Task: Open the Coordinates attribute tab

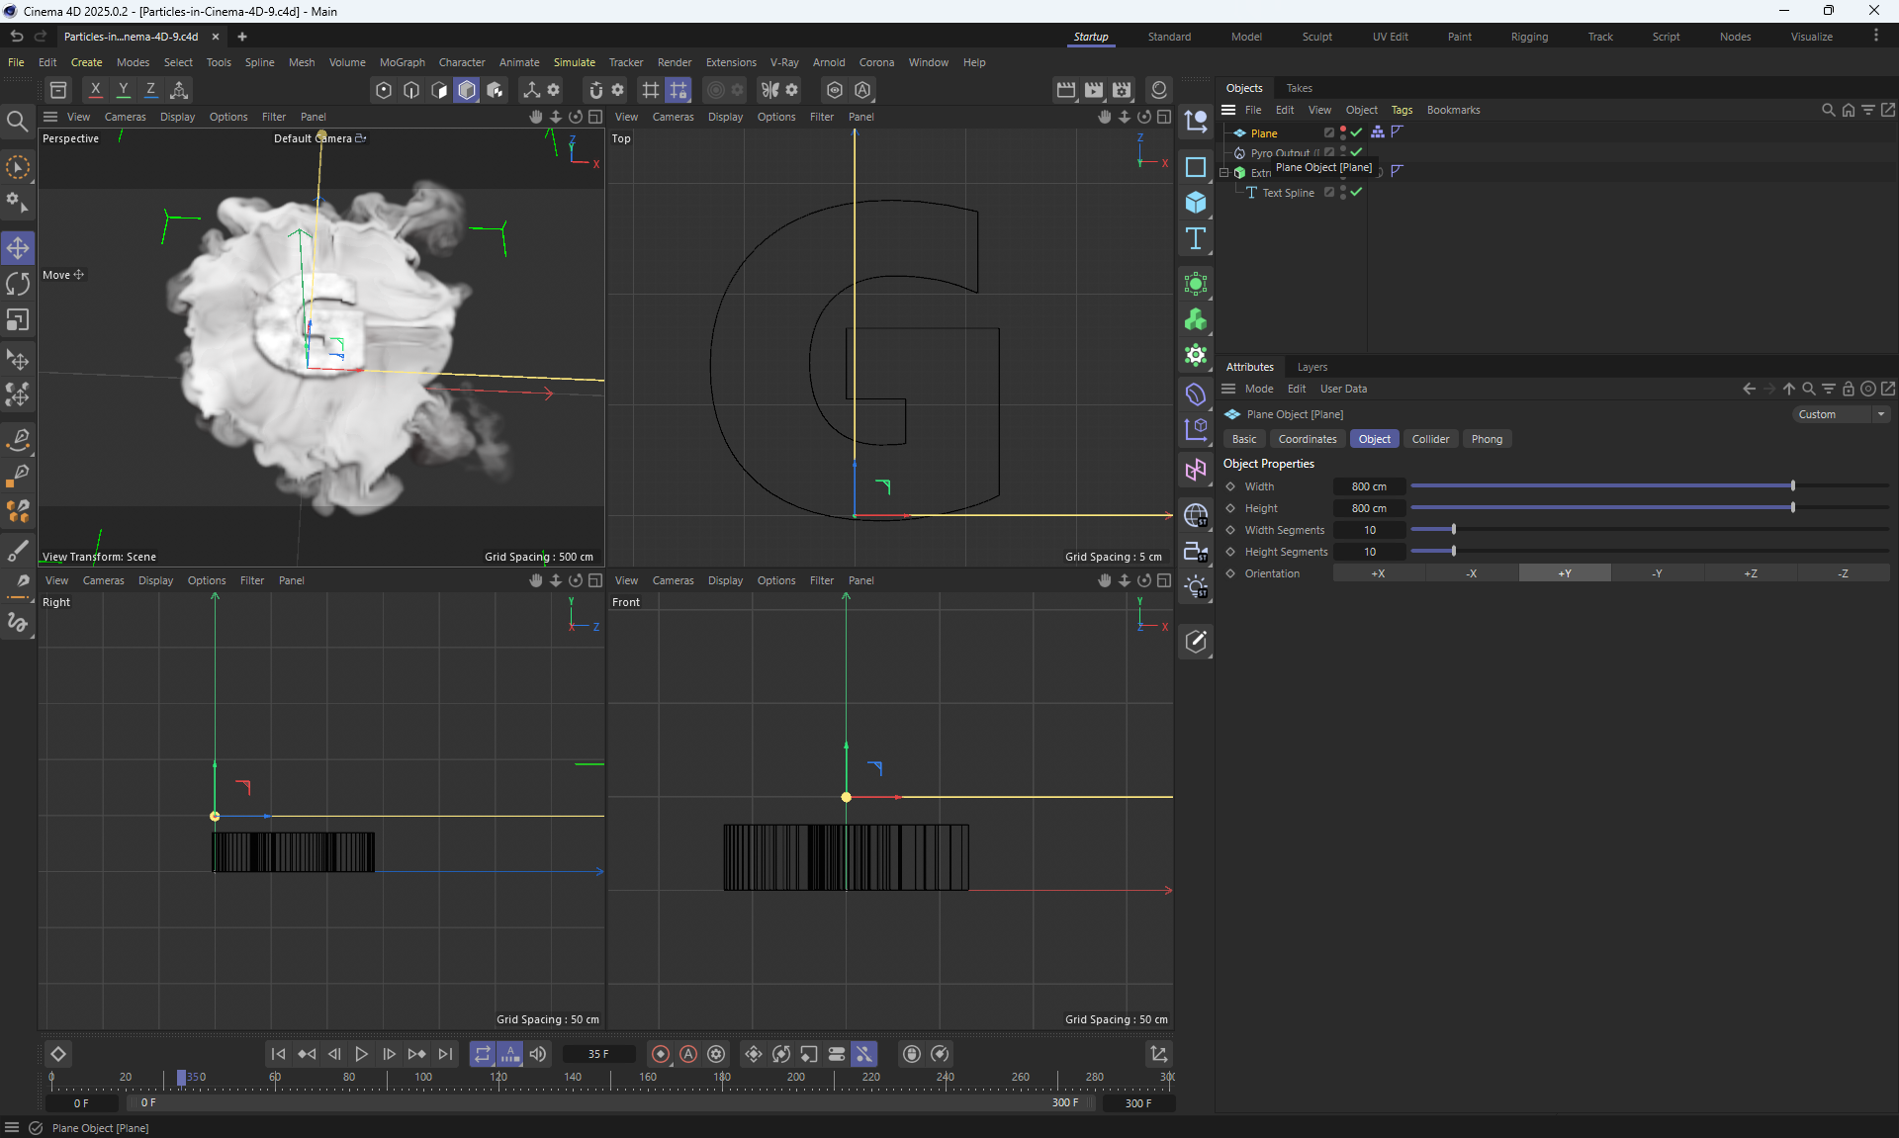Action: coord(1307,439)
